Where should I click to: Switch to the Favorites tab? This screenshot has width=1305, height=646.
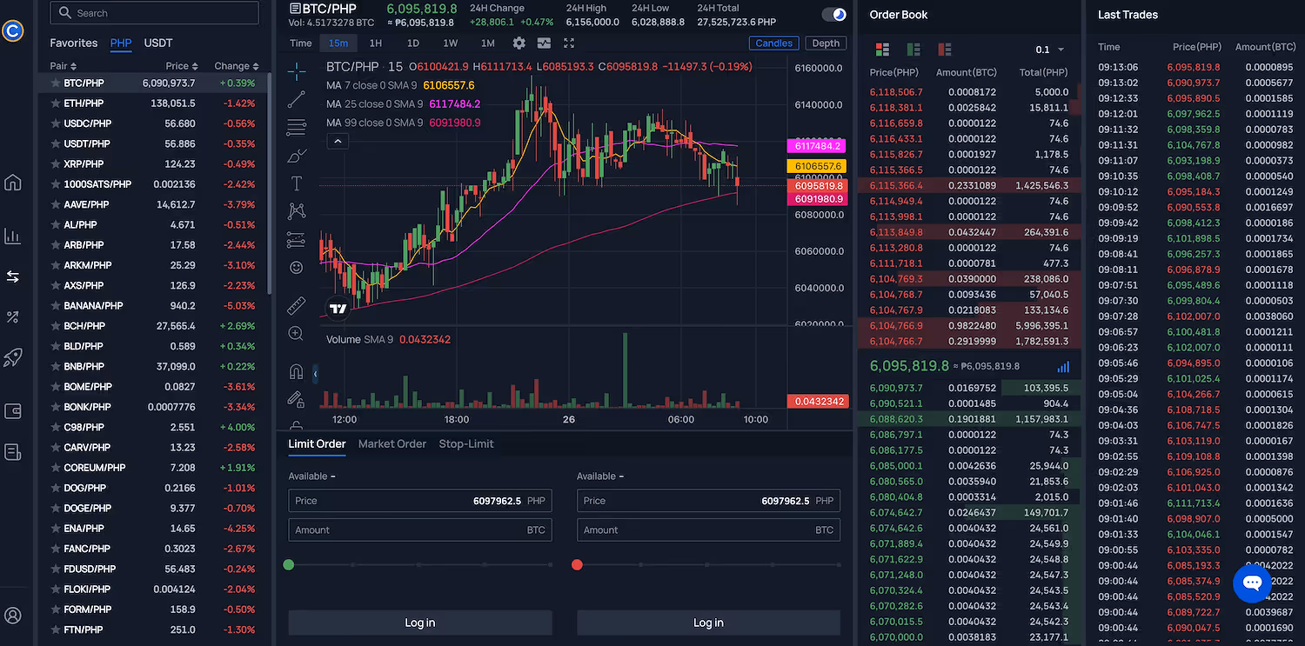[x=74, y=43]
